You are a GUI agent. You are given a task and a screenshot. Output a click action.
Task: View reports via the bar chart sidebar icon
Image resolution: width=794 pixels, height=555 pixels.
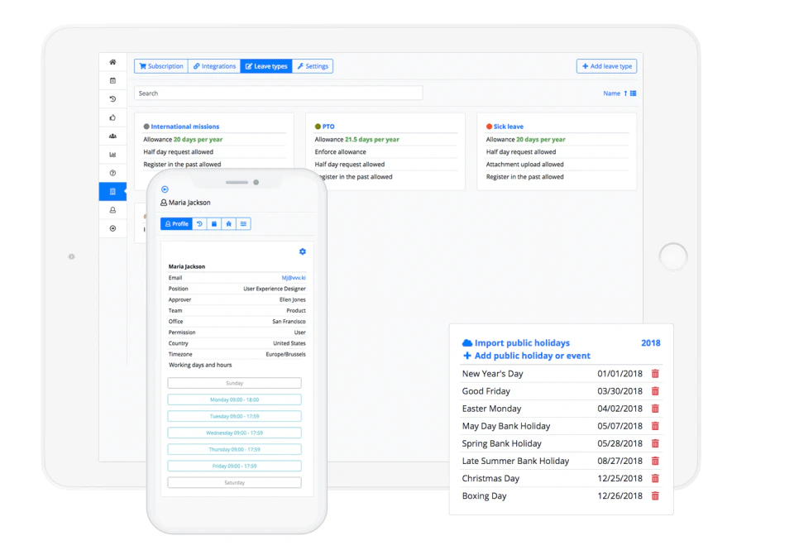click(112, 154)
